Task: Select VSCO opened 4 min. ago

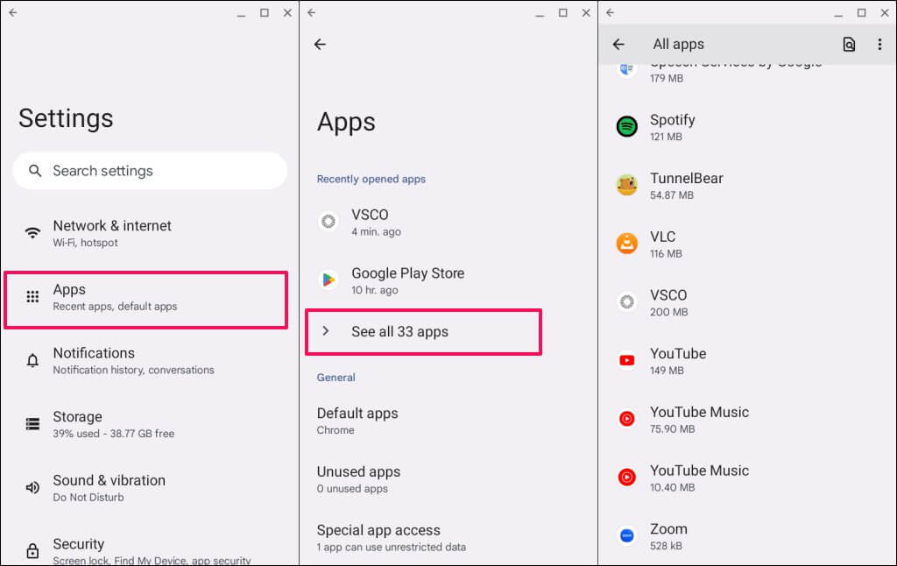Action: (448, 222)
